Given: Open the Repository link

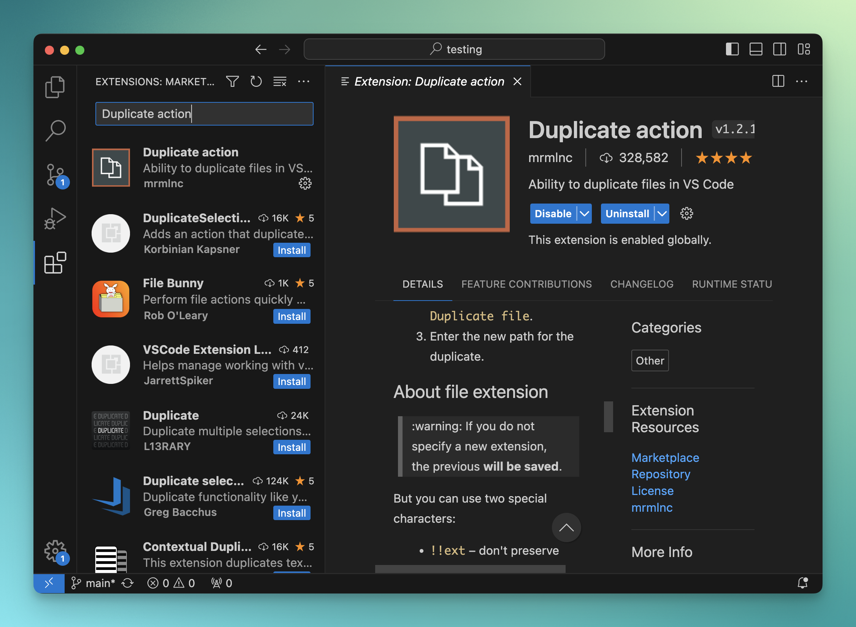Looking at the screenshot, I should click(661, 474).
